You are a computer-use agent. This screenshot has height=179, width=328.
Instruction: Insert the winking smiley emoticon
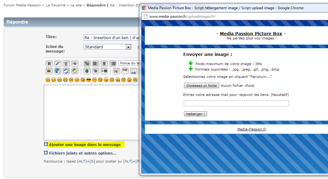pos(54,80)
